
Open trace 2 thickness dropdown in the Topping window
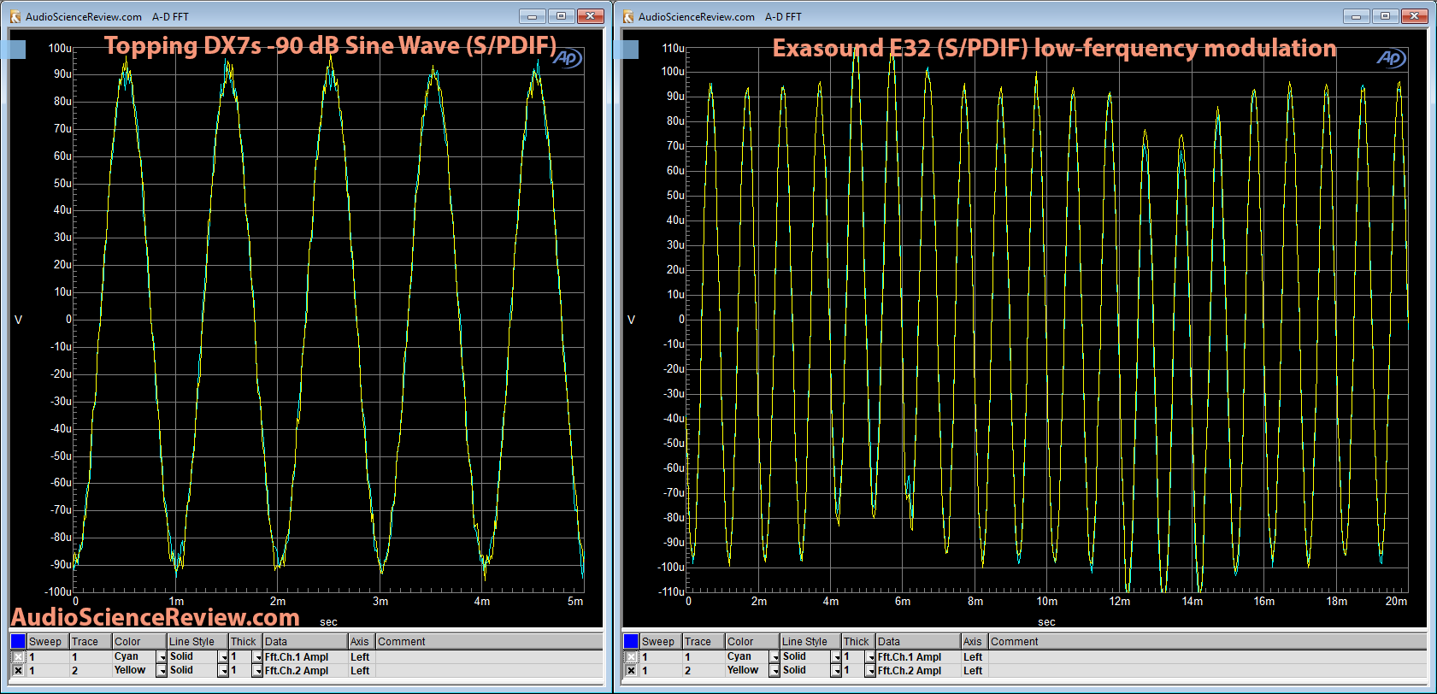click(x=257, y=671)
